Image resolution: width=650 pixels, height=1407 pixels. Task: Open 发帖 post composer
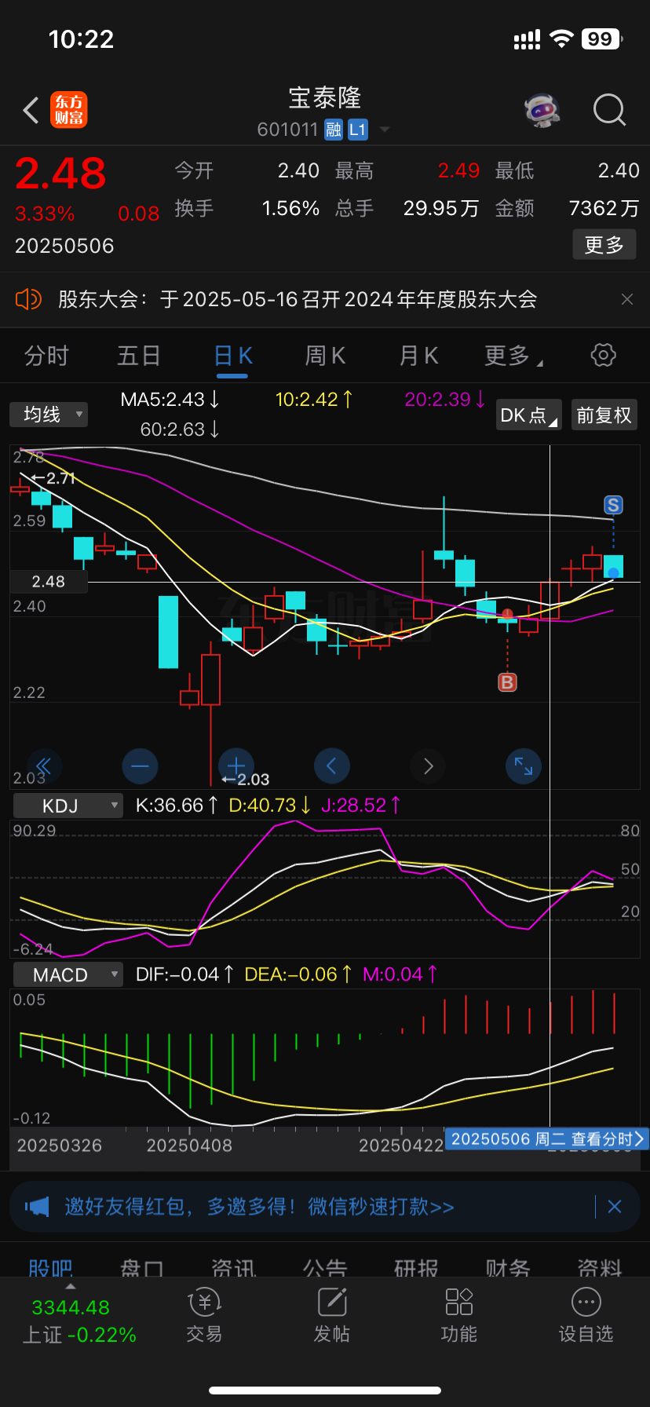pyautogui.click(x=332, y=1315)
